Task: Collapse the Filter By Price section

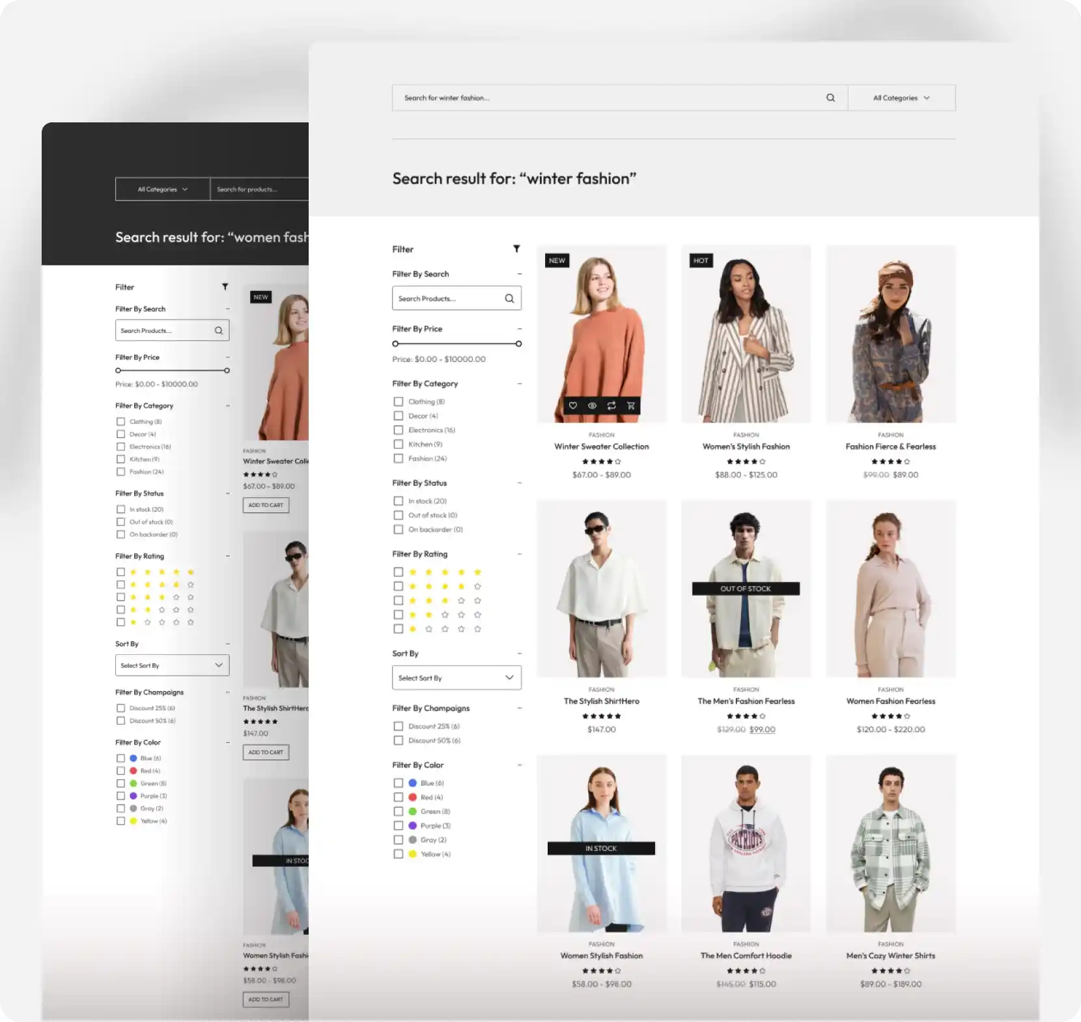Action: [519, 329]
